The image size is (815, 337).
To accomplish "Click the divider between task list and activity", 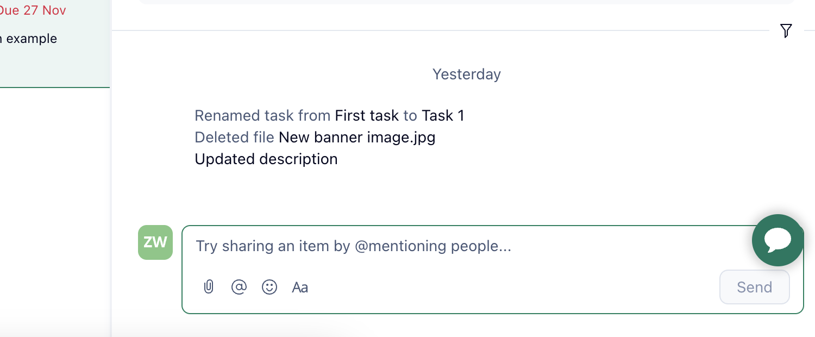I will click(x=111, y=168).
